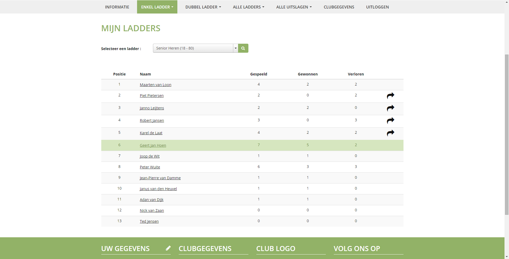The height and width of the screenshot is (259, 509).
Task: Click Gespeeld value 6 for Peter Wuite
Action: click(259, 167)
